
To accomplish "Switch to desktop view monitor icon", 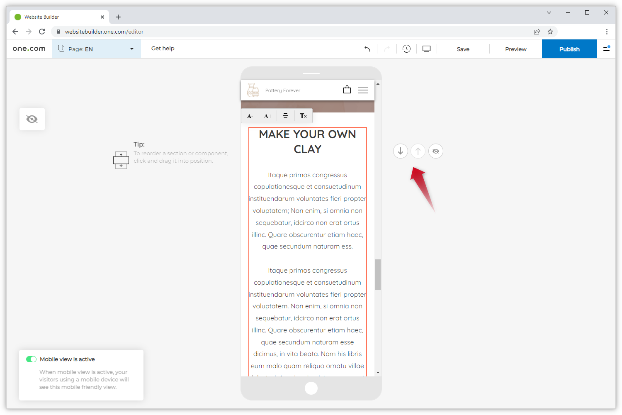I will tap(426, 49).
